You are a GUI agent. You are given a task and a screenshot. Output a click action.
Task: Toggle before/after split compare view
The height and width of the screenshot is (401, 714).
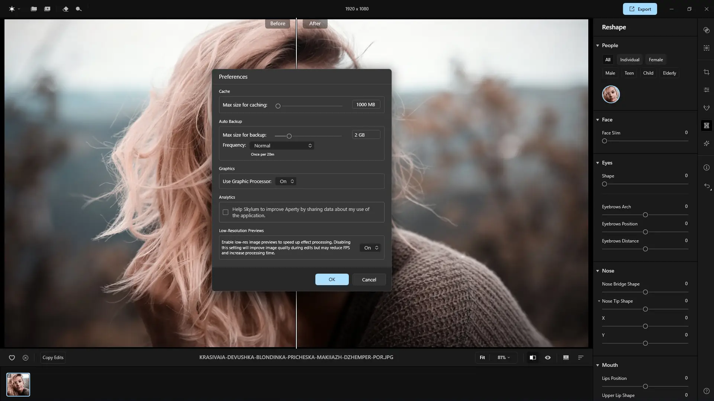coord(533,358)
